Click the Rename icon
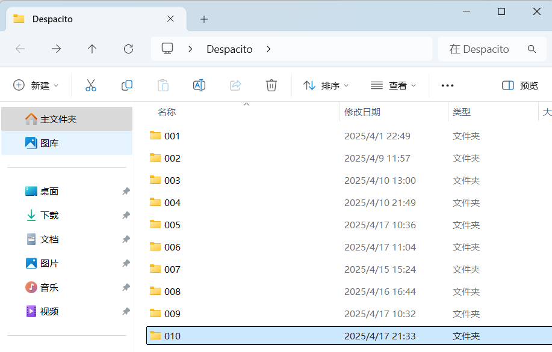Screen dimensions: 552x352 (x=199, y=85)
